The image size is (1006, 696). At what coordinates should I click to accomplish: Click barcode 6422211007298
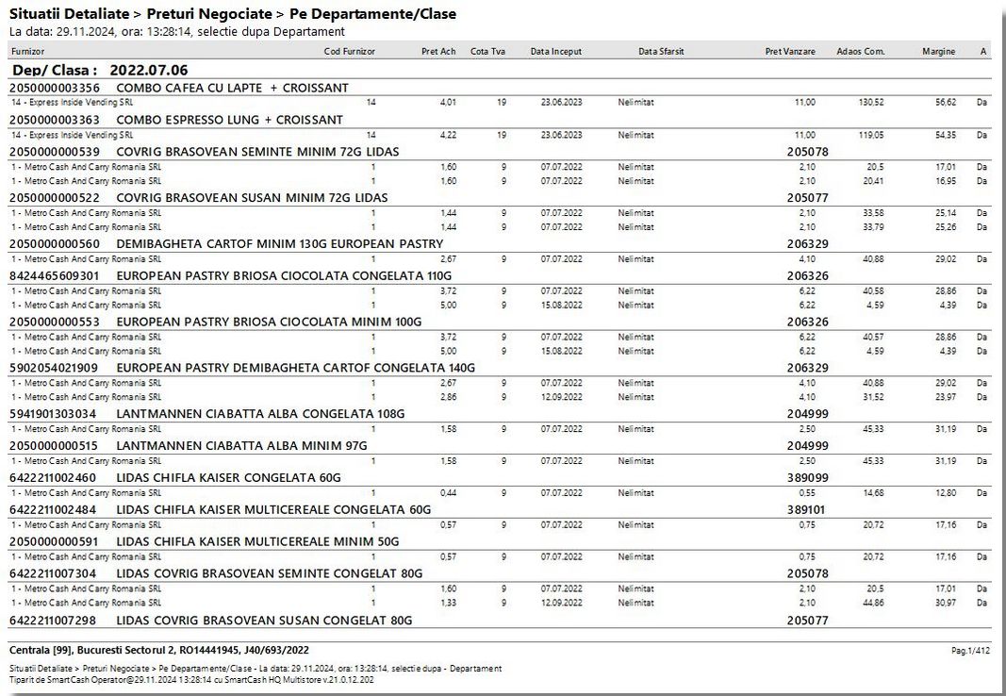point(55,621)
